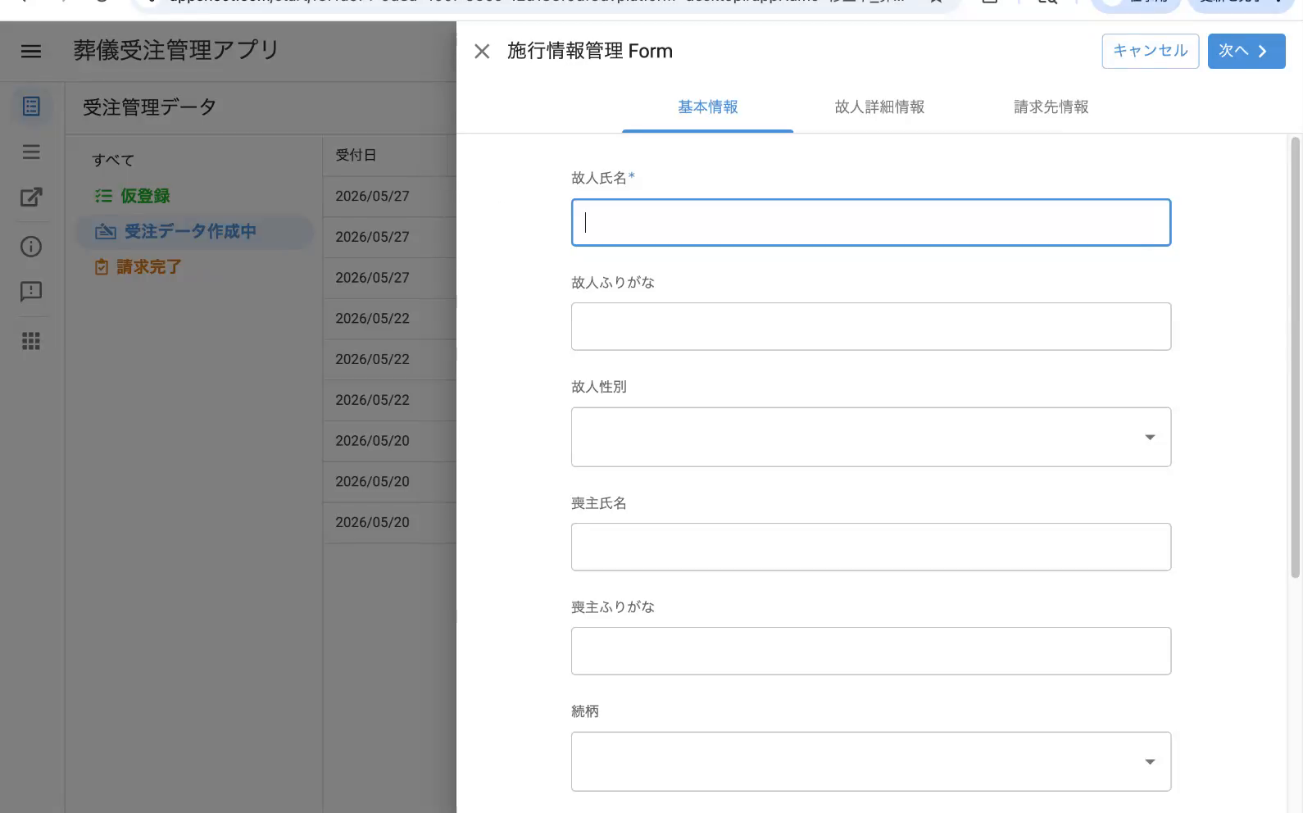The width and height of the screenshot is (1303, 813).
Task: Click the 請求完了 clipboard icon
Action: click(x=102, y=267)
